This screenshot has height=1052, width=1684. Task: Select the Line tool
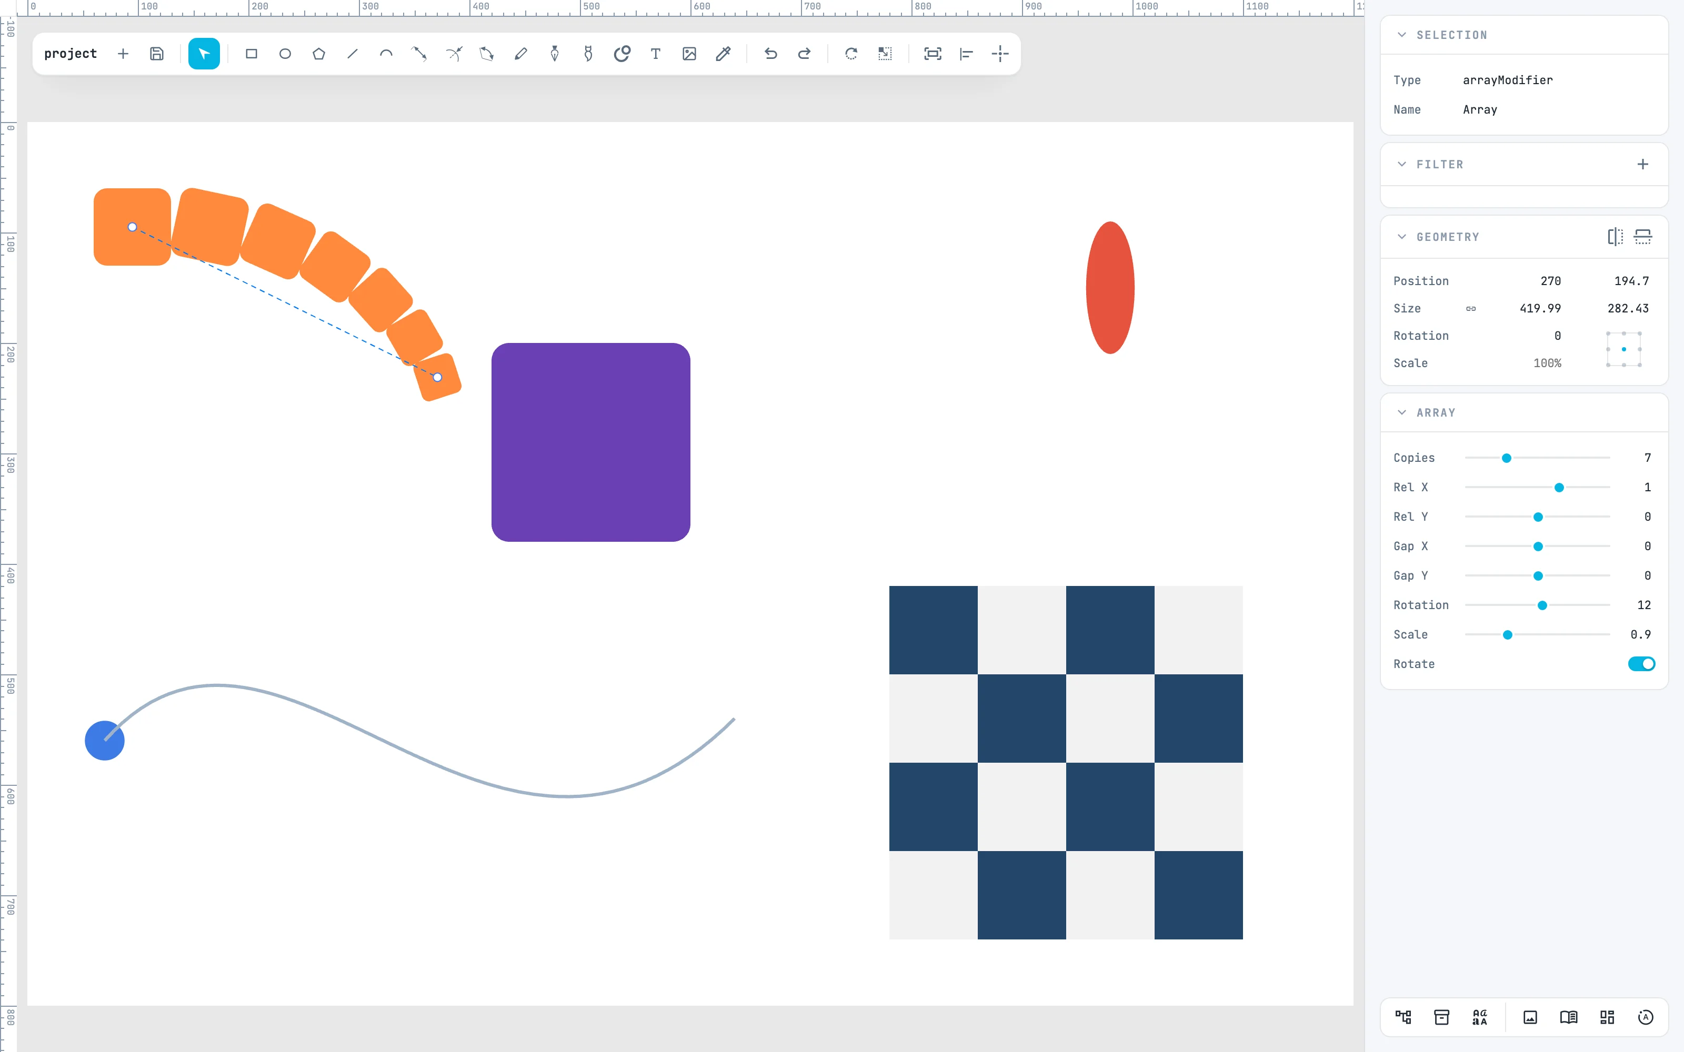pos(353,54)
